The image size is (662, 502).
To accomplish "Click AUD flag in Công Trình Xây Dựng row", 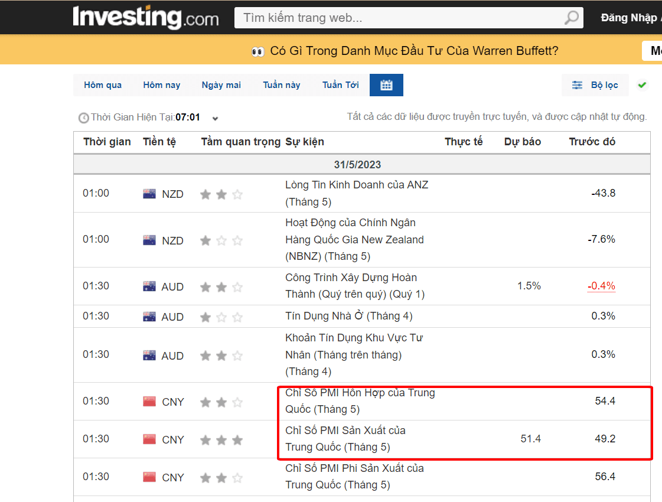I will coord(149,286).
